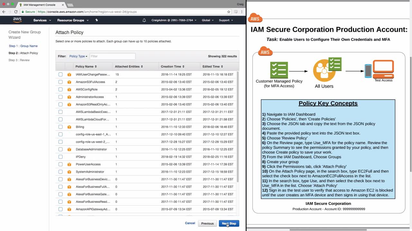Select Step 3 : Review wizard step

[19, 60]
